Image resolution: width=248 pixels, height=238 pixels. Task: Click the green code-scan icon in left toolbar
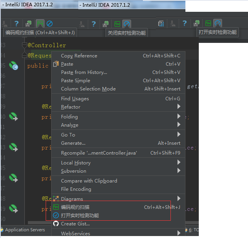pos(40,24)
